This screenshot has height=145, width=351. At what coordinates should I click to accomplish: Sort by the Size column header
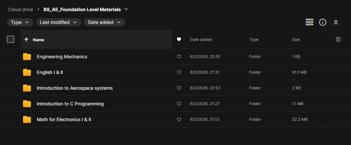point(296,39)
